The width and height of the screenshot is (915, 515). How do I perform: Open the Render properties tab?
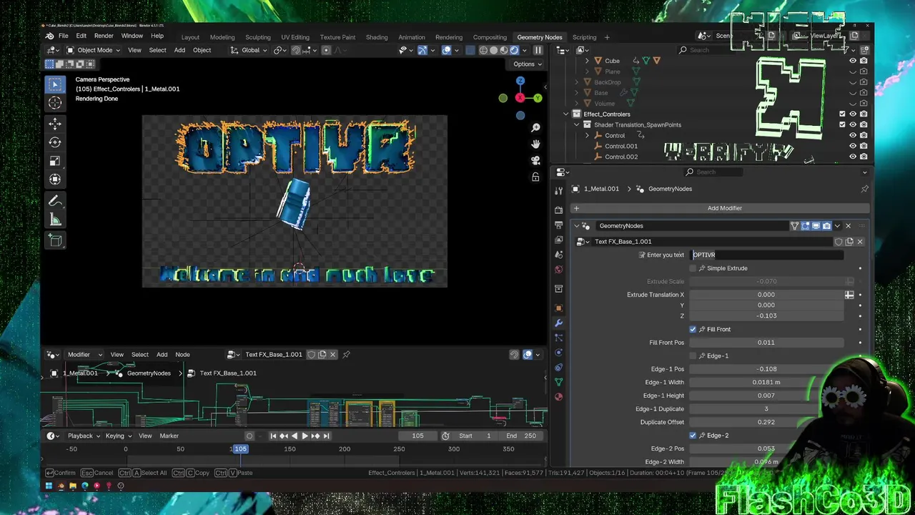pos(558,210)
